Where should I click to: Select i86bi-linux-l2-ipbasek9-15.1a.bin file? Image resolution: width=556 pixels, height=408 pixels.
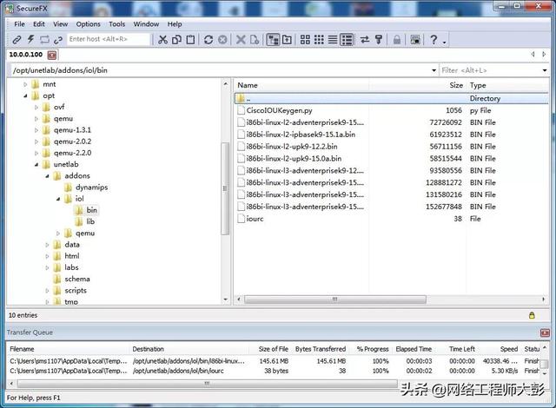pos(301,135)
